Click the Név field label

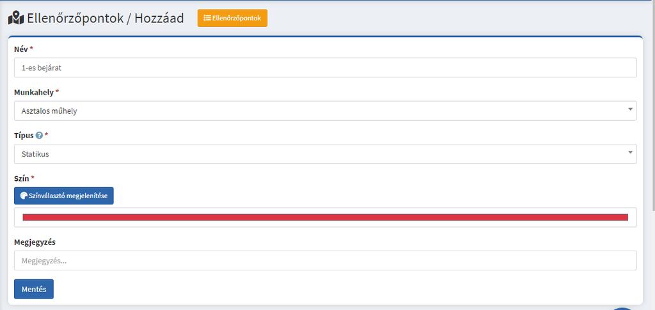(20, 49)
